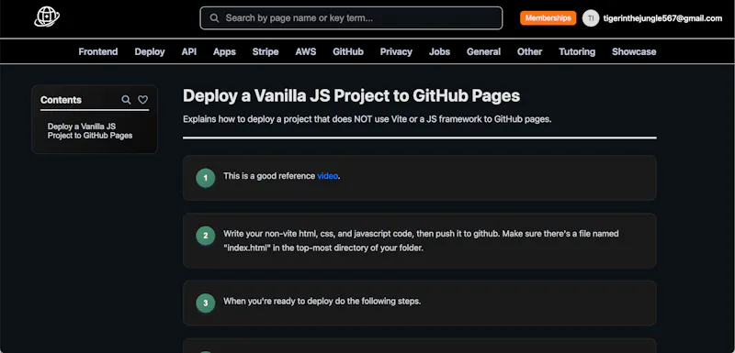This screenshot has height=353, width=735.
Task: Go to the Other section
Action: pos(529,51)
